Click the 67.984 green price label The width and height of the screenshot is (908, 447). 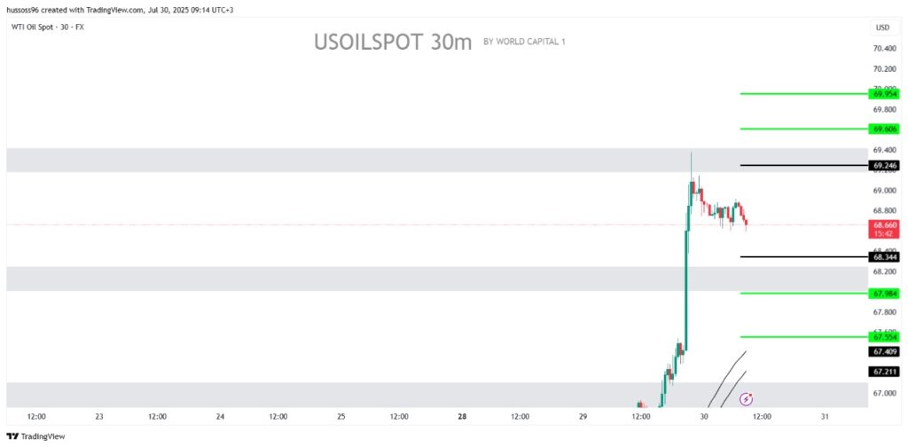pos(884,294)
